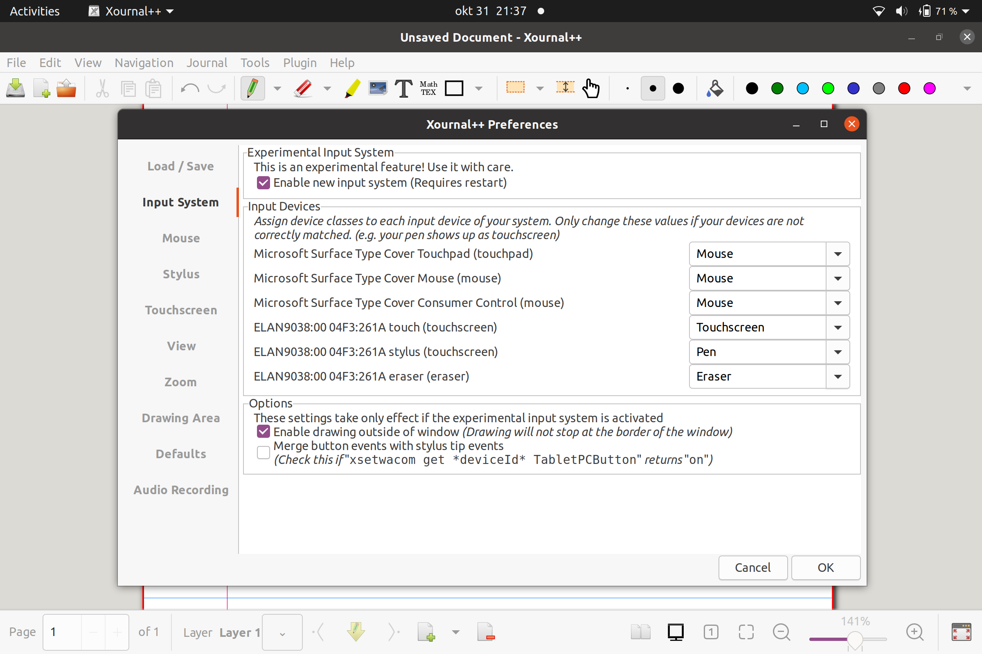Select the Pen tool
Viewport: 982px width, 654px height.
tap(252, 88)
